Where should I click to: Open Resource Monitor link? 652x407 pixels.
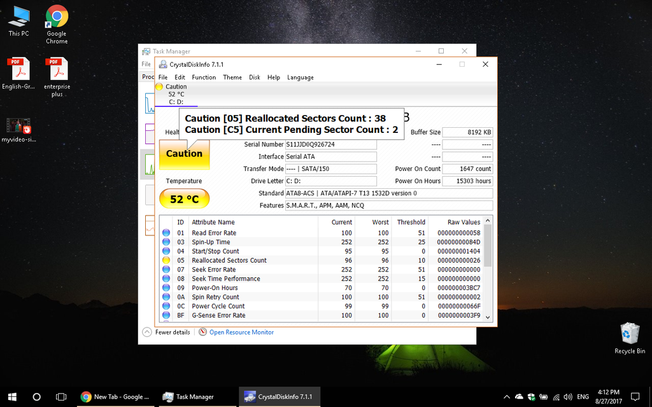241,332
